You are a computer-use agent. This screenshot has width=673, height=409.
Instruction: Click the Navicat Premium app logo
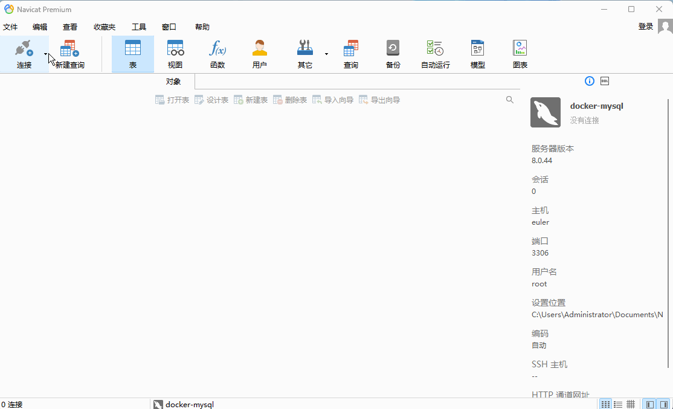click(x=8, y=9)
